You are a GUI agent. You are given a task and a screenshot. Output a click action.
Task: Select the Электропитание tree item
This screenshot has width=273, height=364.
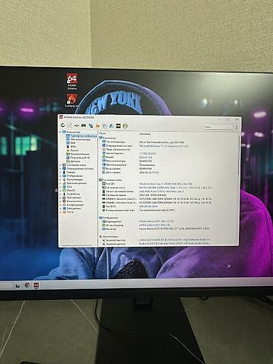[x=77, y=154]
